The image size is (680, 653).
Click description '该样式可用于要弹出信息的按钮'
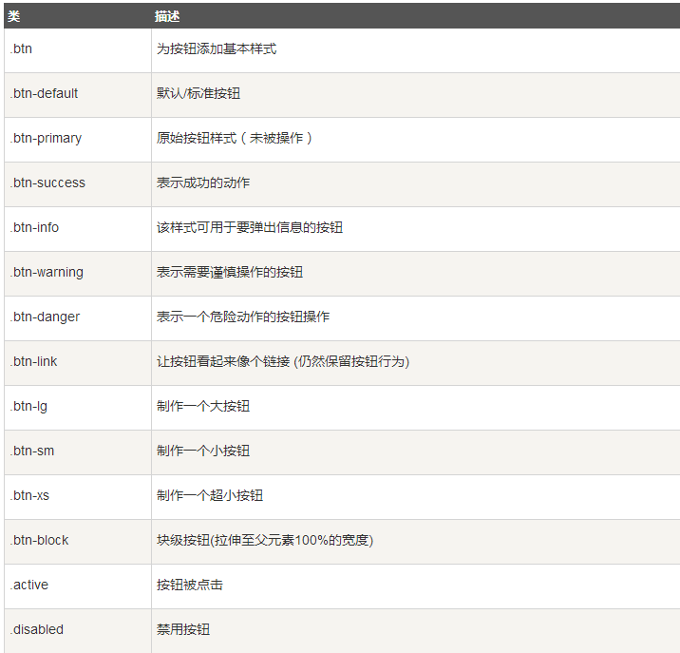pyautogui.click(x=250, y=227)
